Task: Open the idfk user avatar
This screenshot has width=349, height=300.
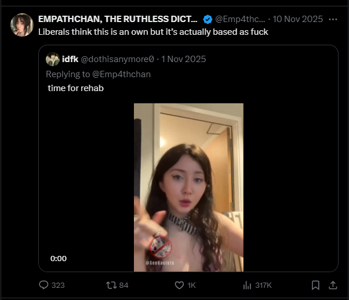Action: click(53, 59)
